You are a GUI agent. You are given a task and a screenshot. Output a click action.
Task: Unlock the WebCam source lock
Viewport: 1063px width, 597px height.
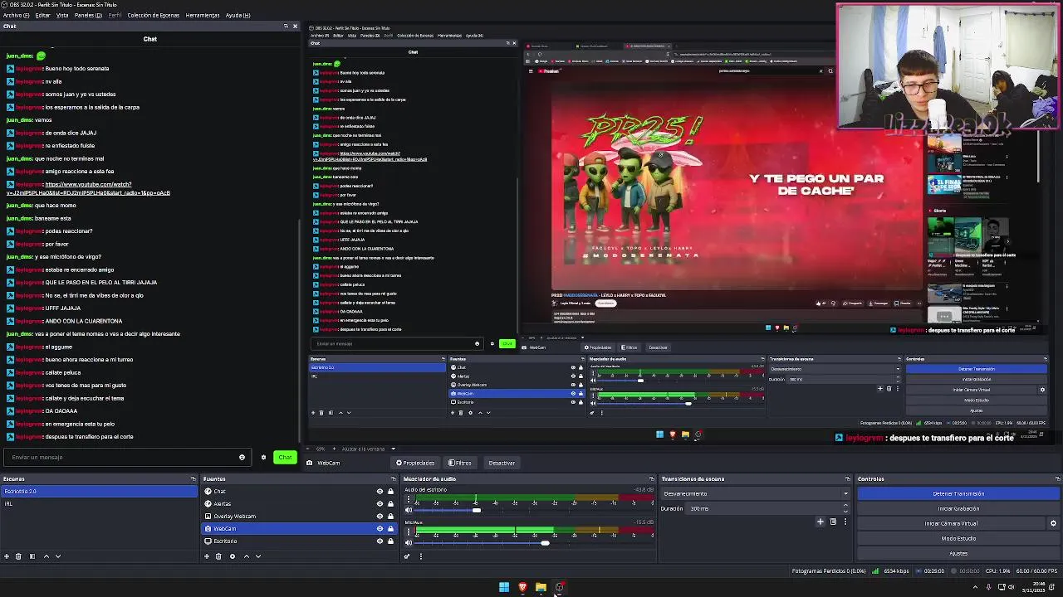coord(390,528)
